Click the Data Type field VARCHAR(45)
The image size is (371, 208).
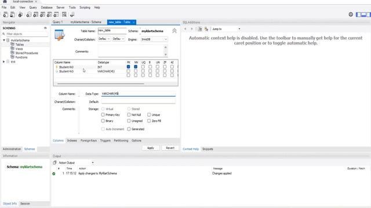[x=138, y=94]
